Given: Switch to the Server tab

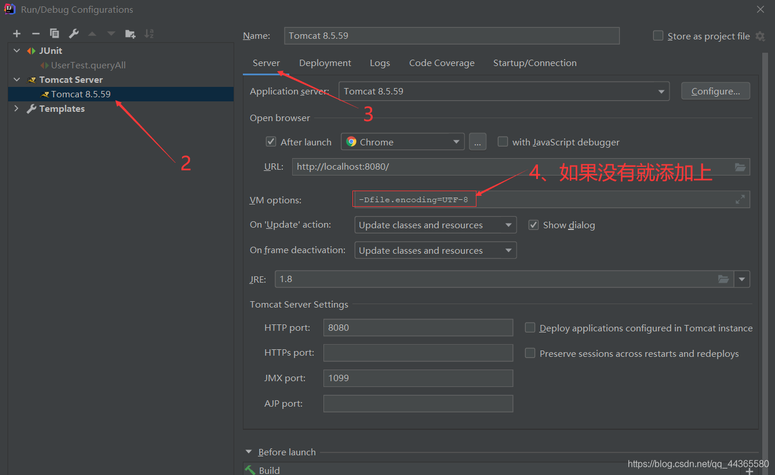Looking at the screenshot, I should [266, 63].
